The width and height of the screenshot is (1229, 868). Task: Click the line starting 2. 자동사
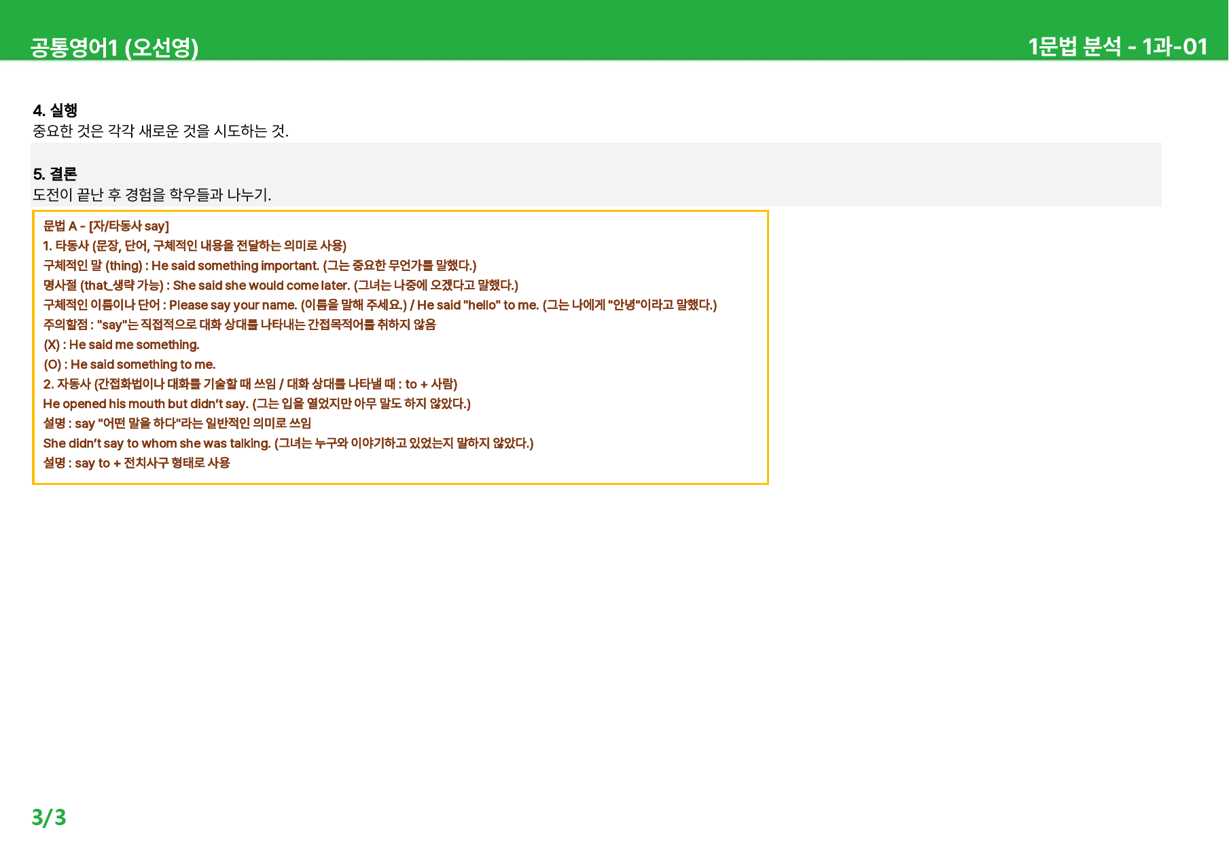250,384
